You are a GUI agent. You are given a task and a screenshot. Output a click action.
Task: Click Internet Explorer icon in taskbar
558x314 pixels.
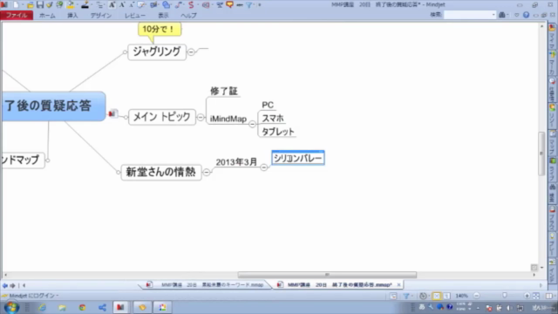click(x=42, y=307)
